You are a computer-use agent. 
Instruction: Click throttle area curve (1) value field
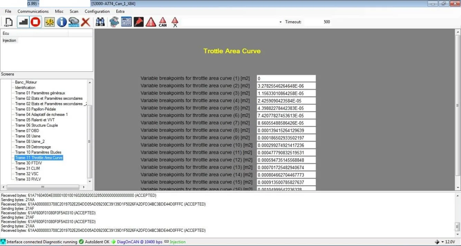pos(286,78)
